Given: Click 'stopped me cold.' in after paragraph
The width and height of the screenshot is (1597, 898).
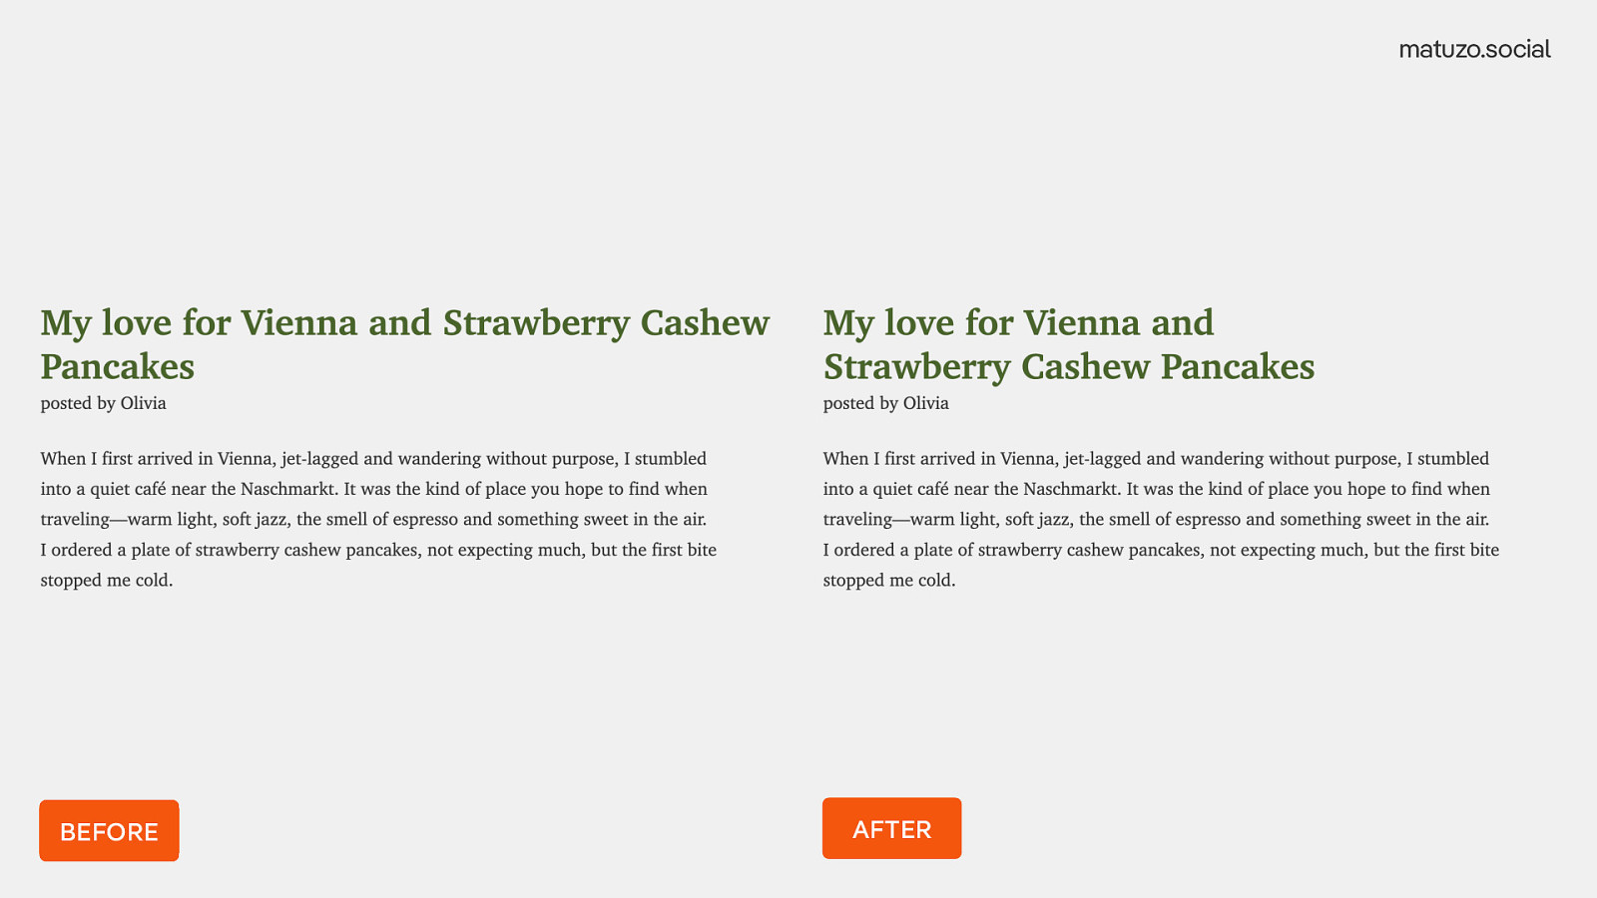Looking at the screenshot, I should (889, 580).
